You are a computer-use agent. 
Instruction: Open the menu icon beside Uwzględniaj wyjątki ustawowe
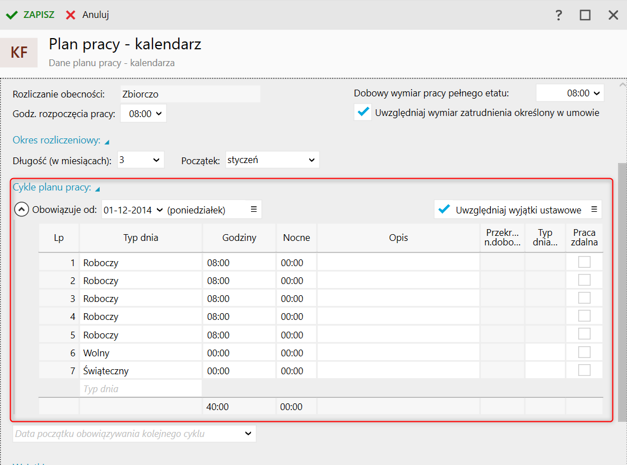coord(594,210)
